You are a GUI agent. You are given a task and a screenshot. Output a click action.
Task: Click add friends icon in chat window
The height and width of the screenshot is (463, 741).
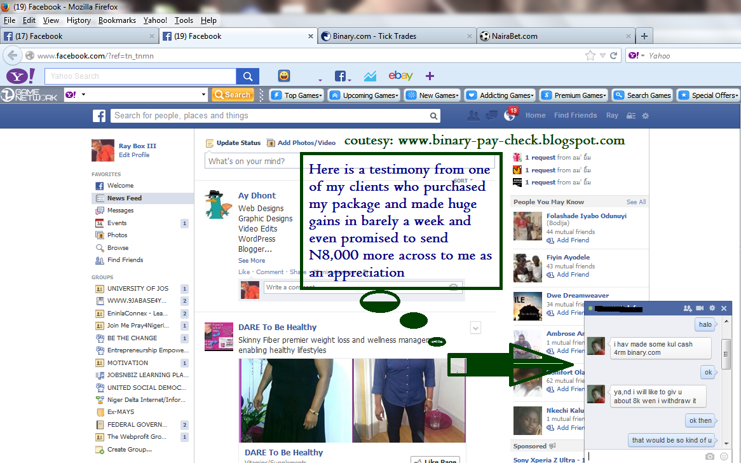click(688, 308)
